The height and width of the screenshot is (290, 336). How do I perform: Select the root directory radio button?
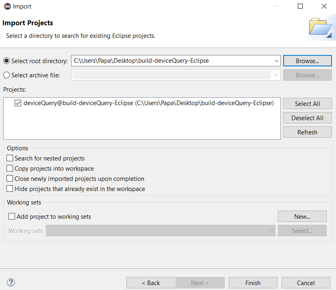coord(7,61)
